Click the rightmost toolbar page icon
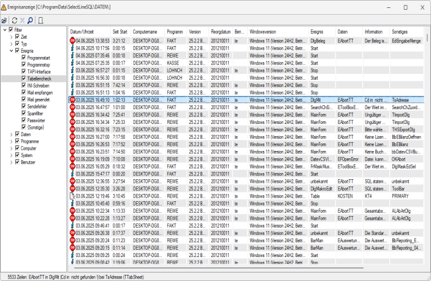 coord(41,20)
